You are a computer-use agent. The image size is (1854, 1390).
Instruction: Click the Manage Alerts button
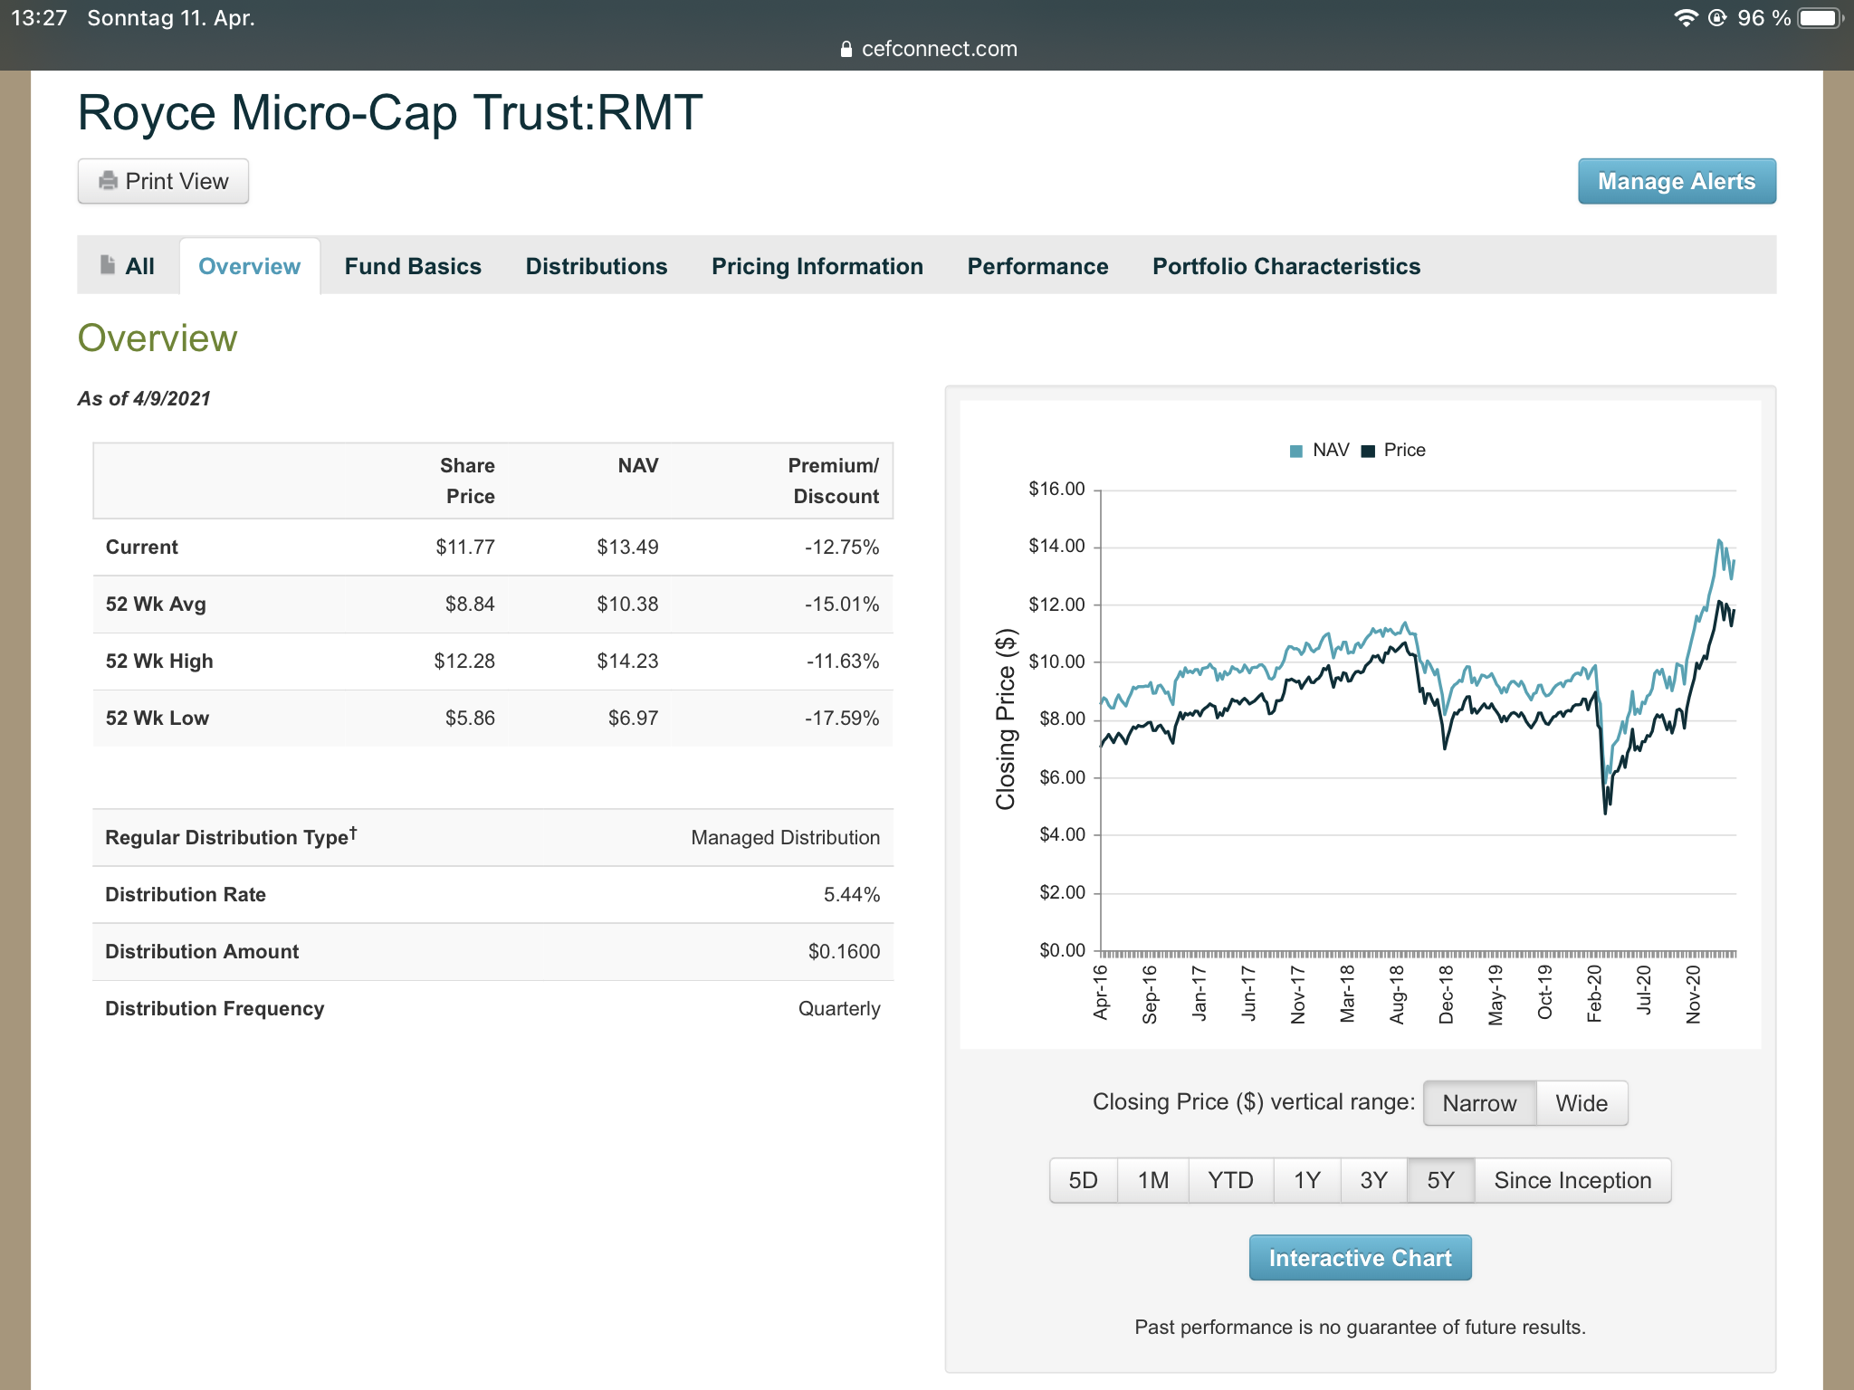tap(1677, 181)
